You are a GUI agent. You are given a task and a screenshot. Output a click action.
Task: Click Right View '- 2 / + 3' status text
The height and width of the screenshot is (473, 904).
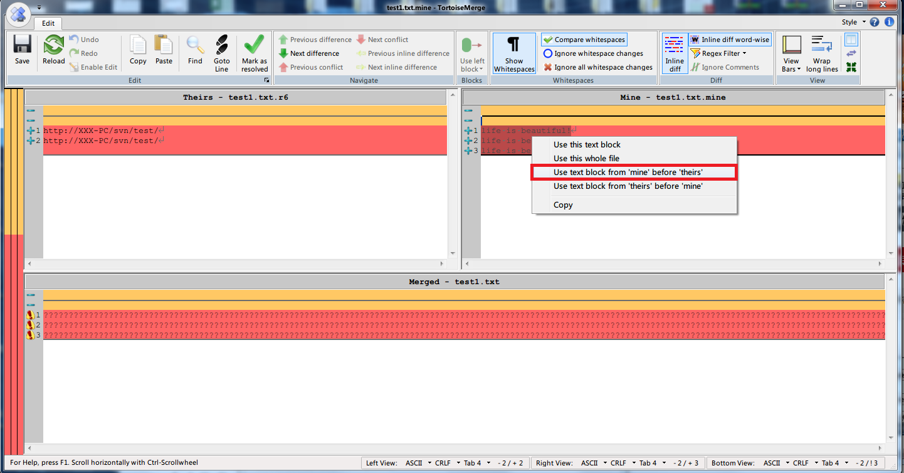point(686,463)
